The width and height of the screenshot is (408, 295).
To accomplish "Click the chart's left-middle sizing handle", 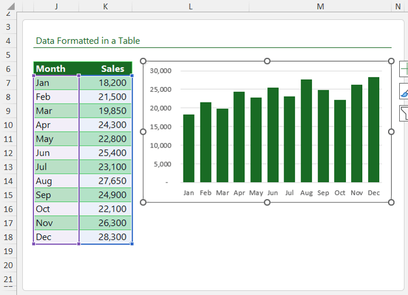I will 143,132.
